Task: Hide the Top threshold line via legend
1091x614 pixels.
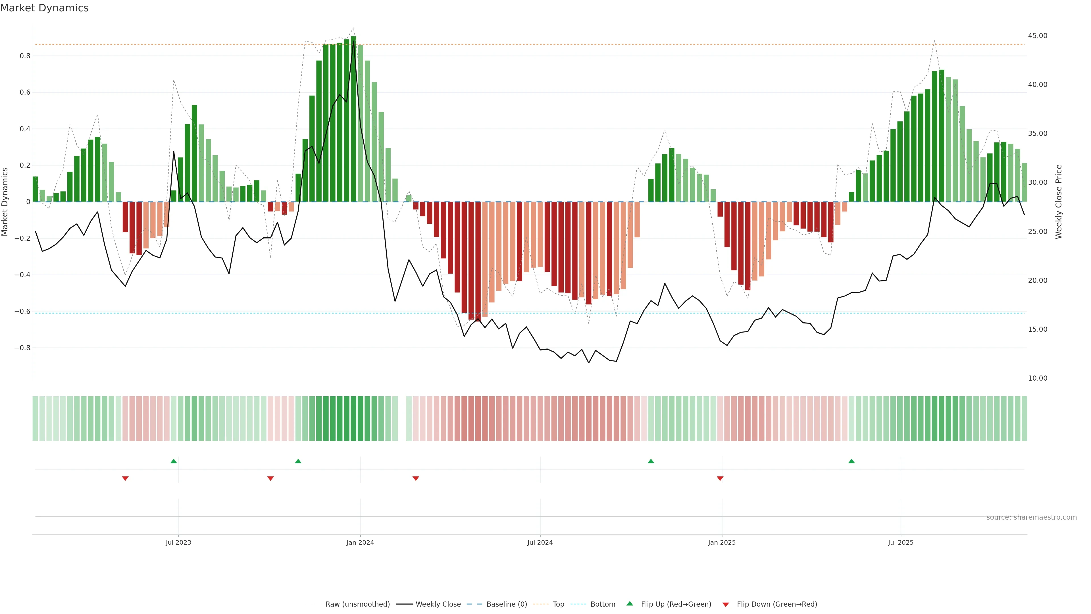Action: pyautogui.click(x=558, y=604)
